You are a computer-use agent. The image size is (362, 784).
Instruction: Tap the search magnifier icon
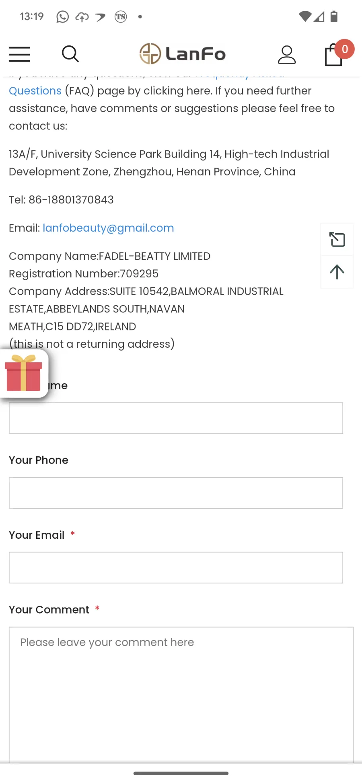click(70, 54)
